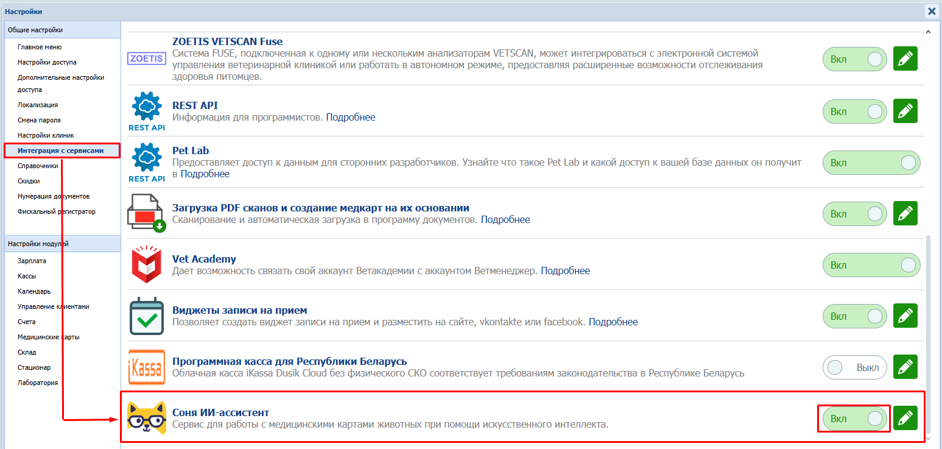
Task: Close the Настройки settings window
Action: point(932,11)
